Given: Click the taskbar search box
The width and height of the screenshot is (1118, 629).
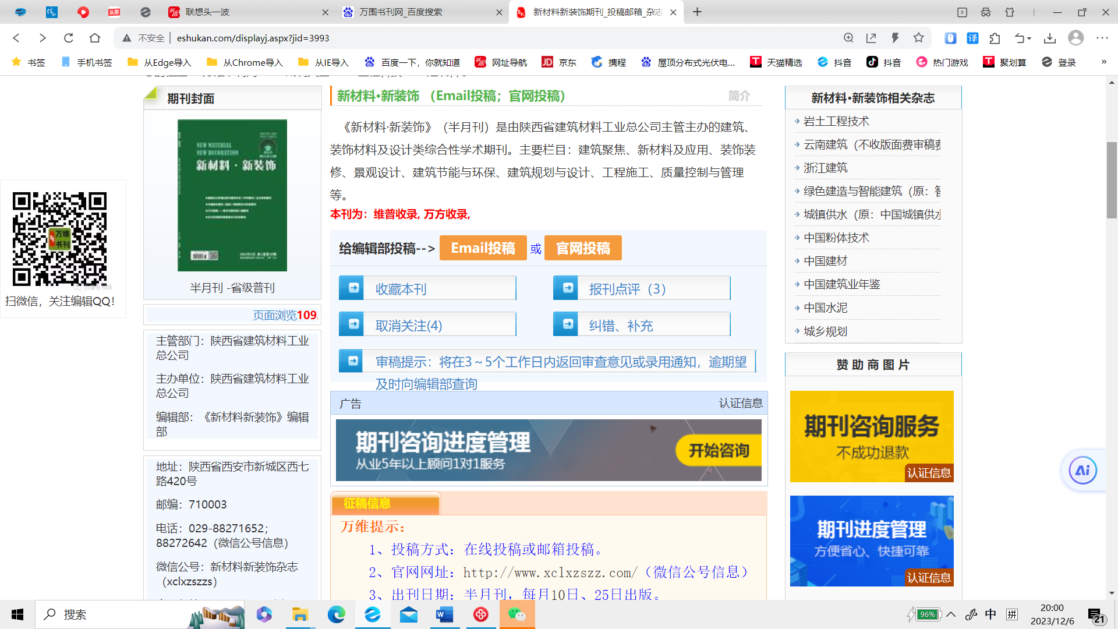Looking at the screenshot, I should pyautogui.click(x=140, y=614).
